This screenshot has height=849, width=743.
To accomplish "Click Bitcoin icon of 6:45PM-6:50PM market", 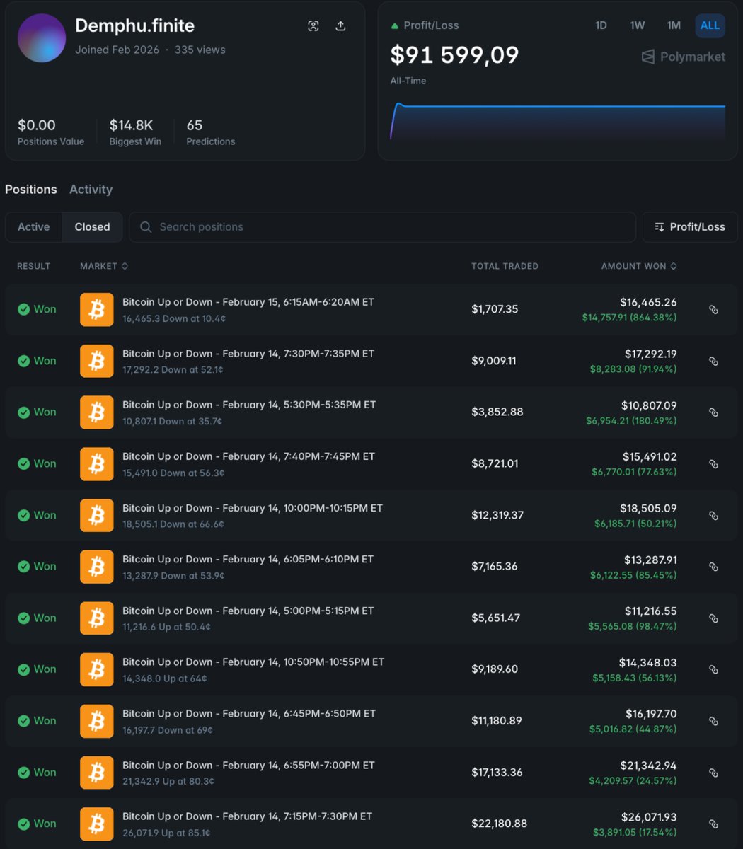I will [x=96, y=720].
